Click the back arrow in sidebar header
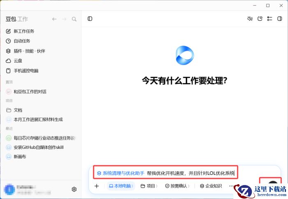288x199 pixels. coord(54,19)
